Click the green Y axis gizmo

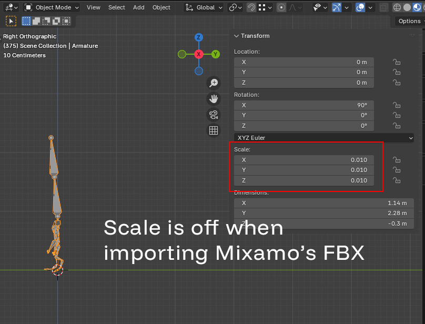[216, 54]
